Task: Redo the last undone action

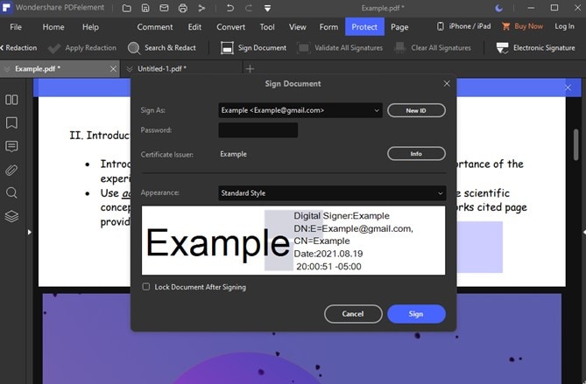Action: tap(249, 8)
